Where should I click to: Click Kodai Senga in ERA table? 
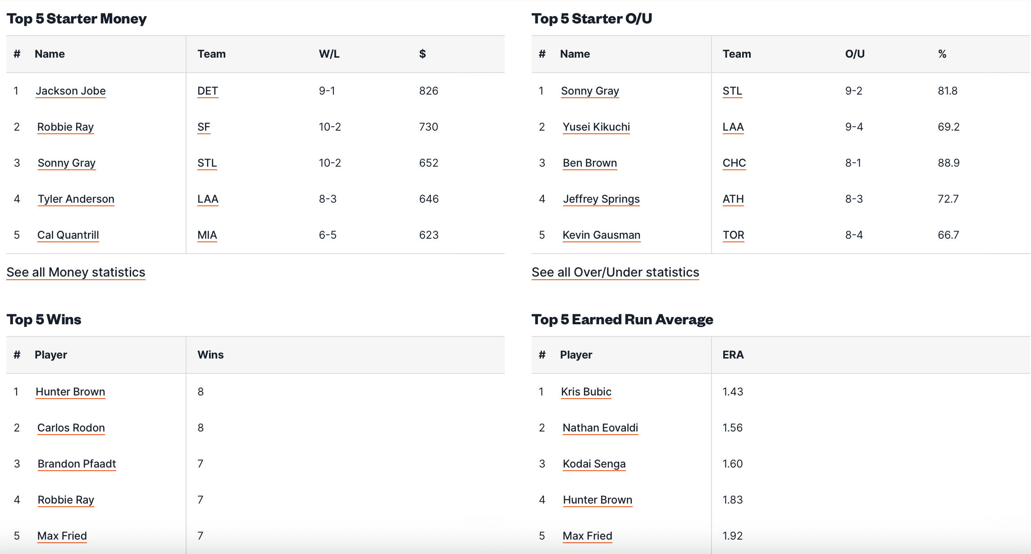point(594,464)
